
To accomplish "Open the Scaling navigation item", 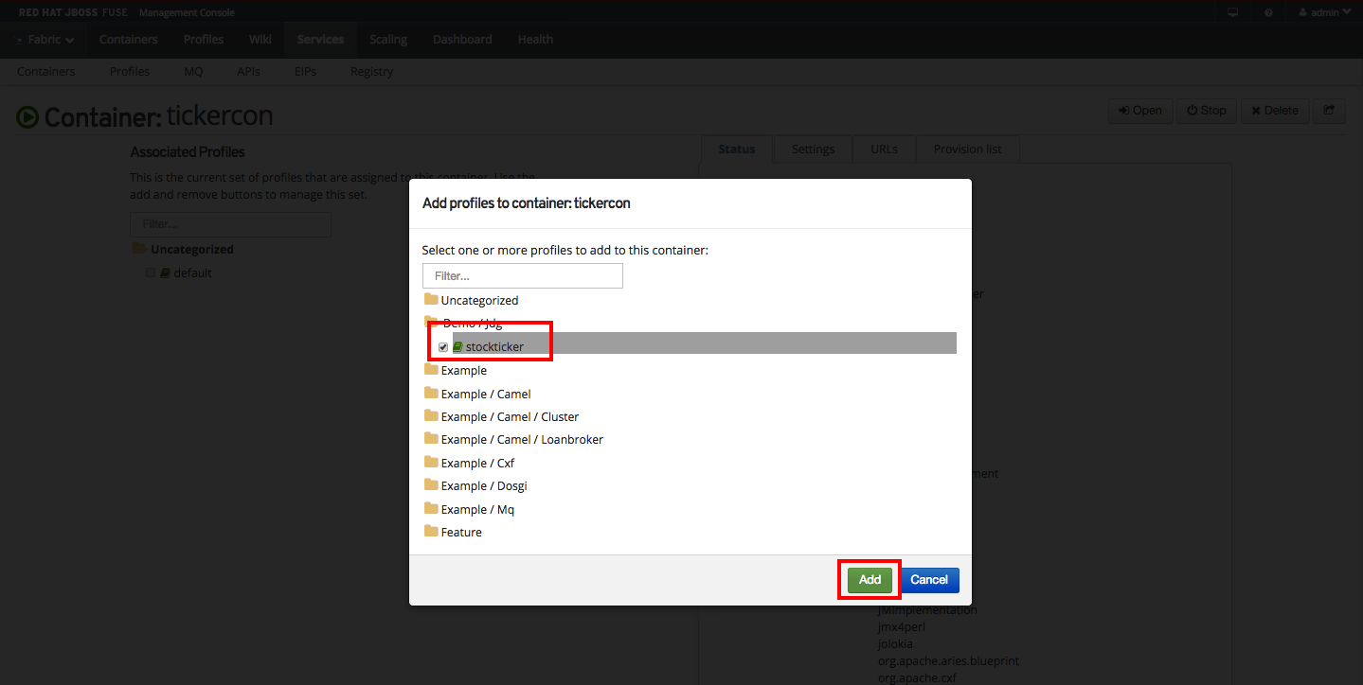I will [x=388, y=40].
